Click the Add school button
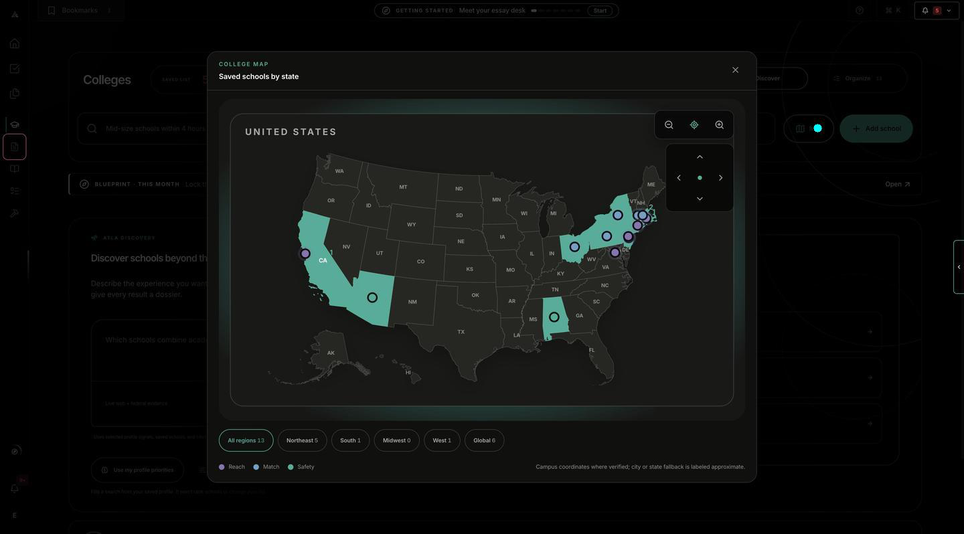This screenshot has height=534, width=964. (876, 128)
